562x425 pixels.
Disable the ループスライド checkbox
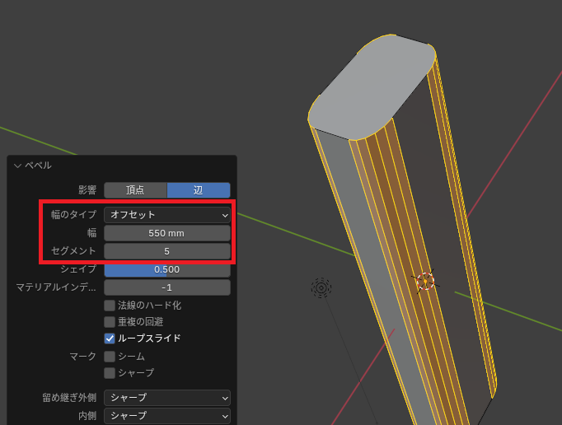(110, 339)
